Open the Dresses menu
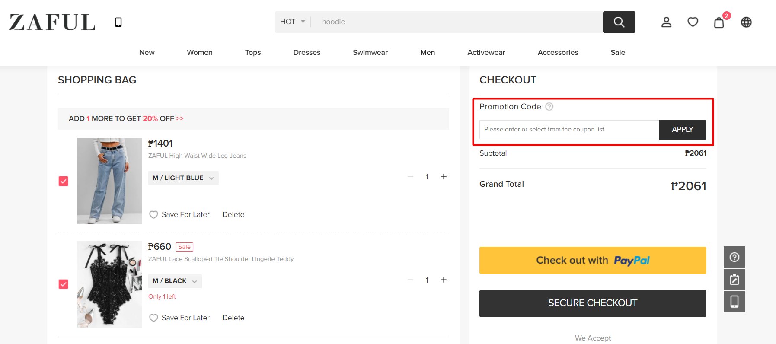The width and height of the screenshot is (776, 344). [307, 52]
